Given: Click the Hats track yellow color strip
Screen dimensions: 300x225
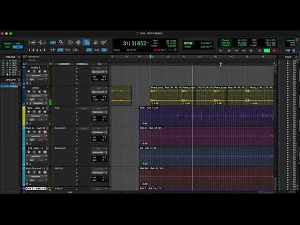Looking at the screenshot, I should (24, 116).
